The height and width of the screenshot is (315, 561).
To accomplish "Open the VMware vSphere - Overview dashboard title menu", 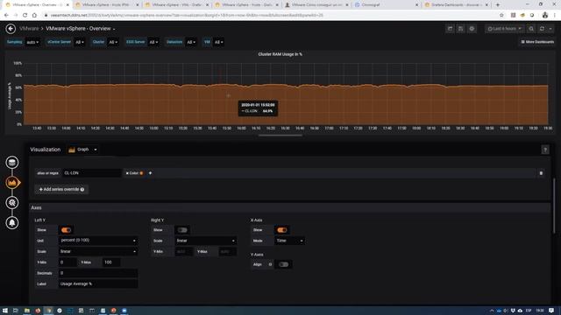I will 80,29.
